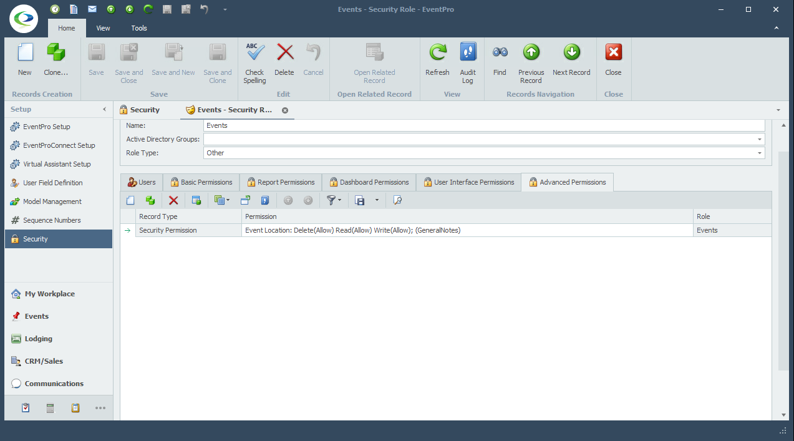This screenshot has width=794, height=441.
Task: Switch to the Security document tab
Action: (x=139, y=110)
